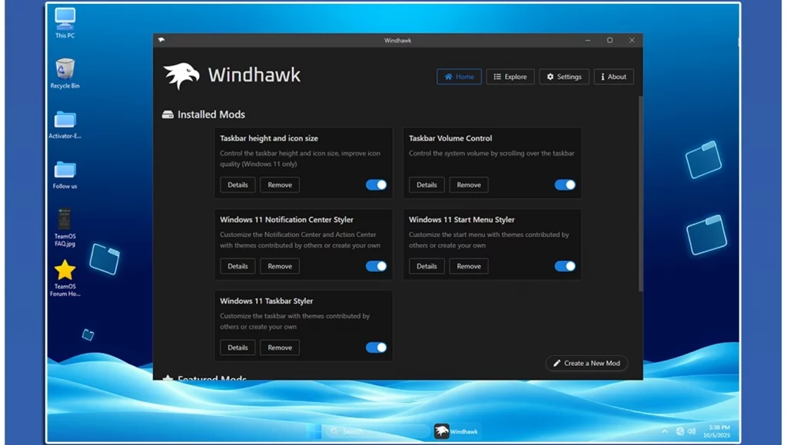Remove the Taskbar Volume Control mod
Screen dimensions: 787x445
coord(469,185)
